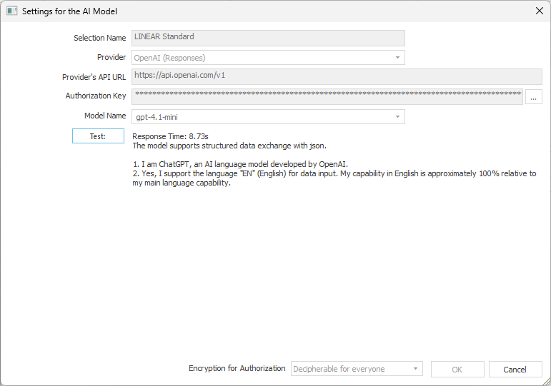
Task: Click the Provider's API URL field
Action: [337, 76]
